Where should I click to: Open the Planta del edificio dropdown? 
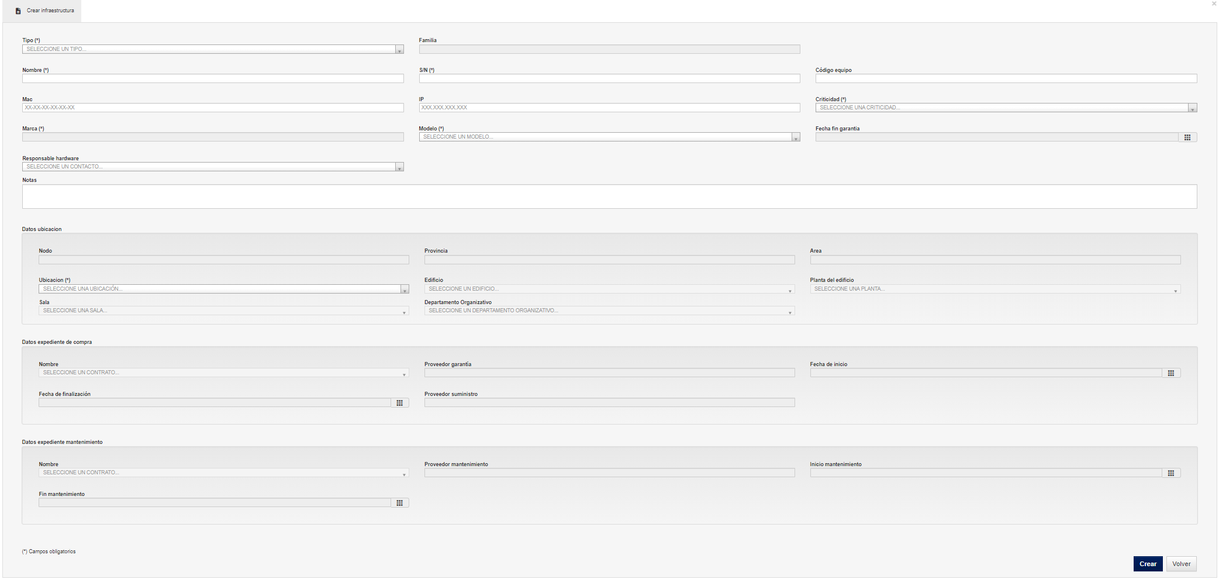pyautogui.click(x=995, y=289)
